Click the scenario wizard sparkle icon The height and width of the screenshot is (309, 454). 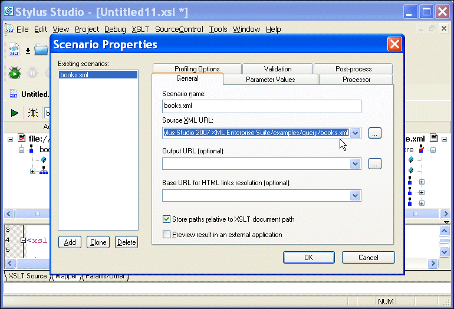[x=32, y=113]
